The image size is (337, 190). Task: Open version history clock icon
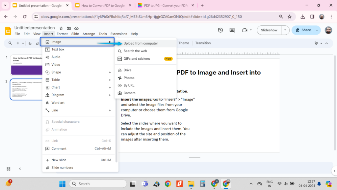pos(220,30)
